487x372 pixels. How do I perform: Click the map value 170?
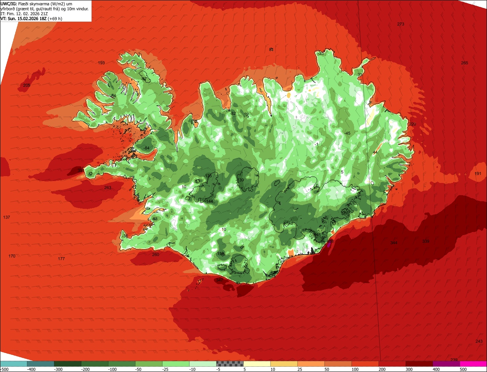tap(12, 256)
